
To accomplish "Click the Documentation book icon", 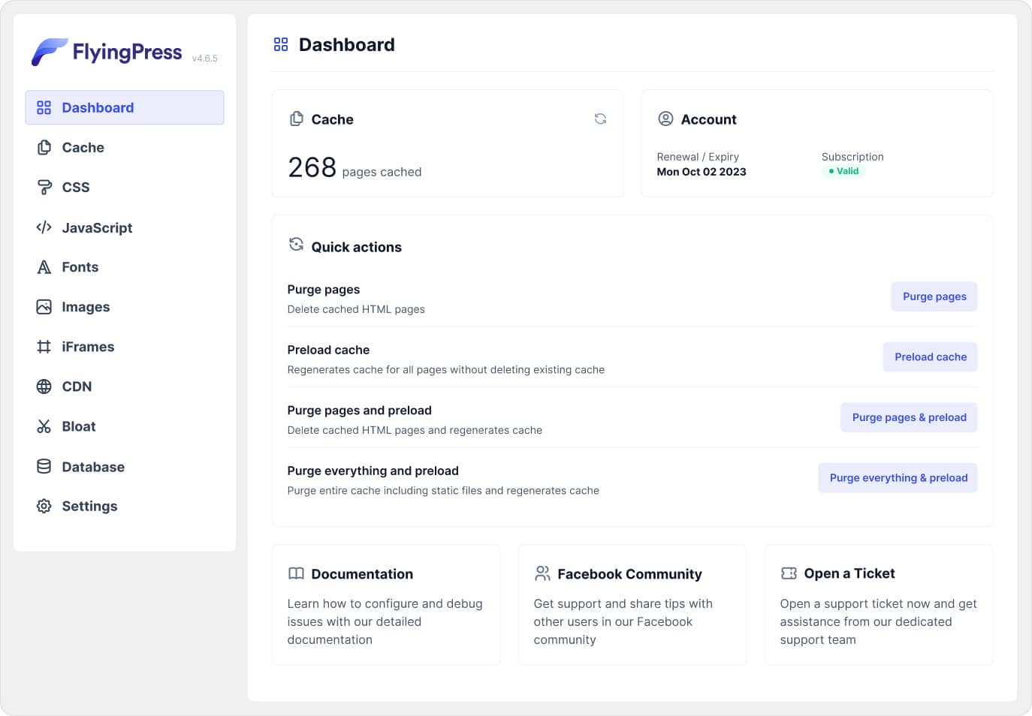I will coord(295,573).
